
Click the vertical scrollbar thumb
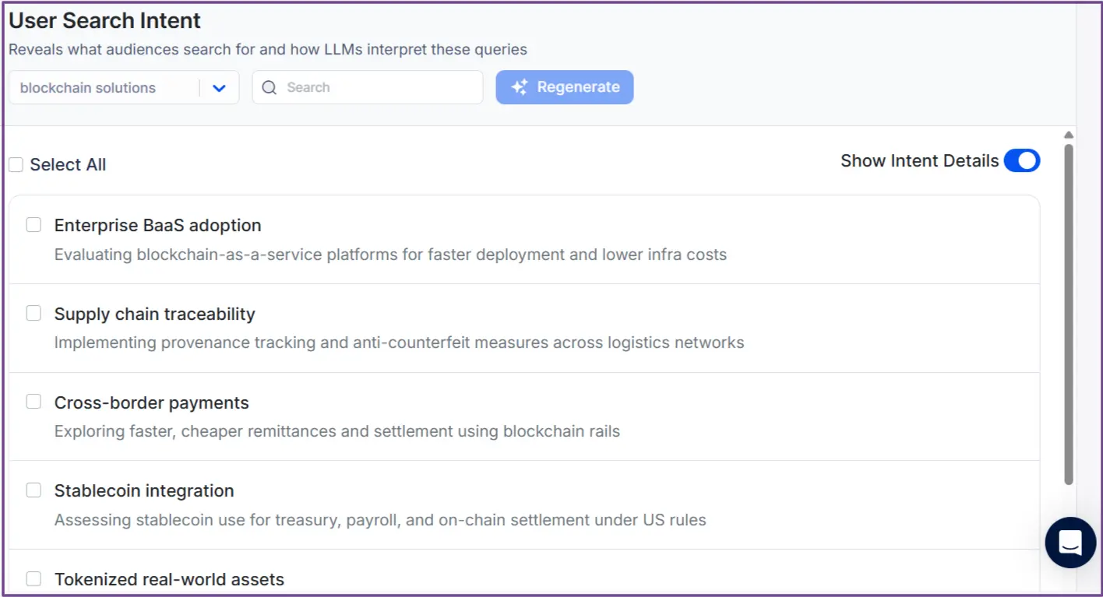[x=1066, y=311]
